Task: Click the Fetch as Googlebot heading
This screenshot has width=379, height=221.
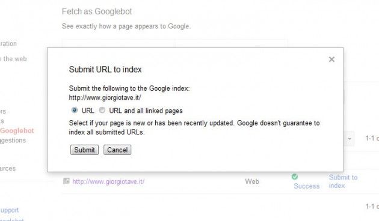Action: 97,11
